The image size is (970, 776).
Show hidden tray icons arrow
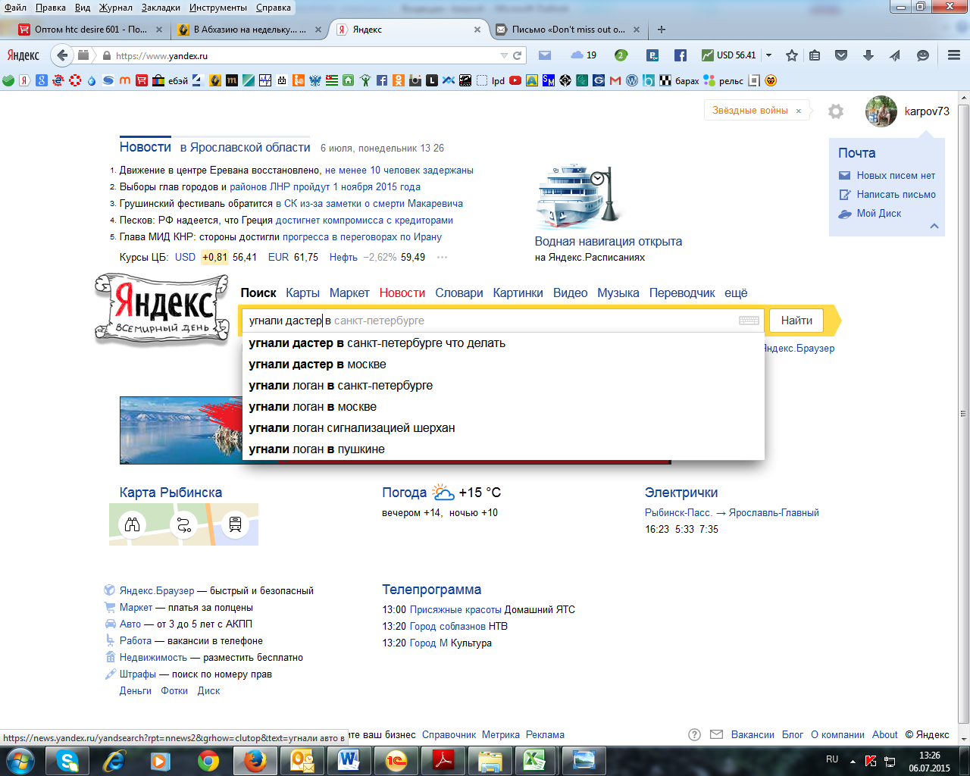point(853,761)
